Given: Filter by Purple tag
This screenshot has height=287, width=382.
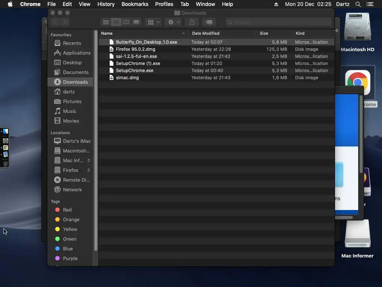Looking at the screenshot, I should pyautogui.click(x=70, y=259).
